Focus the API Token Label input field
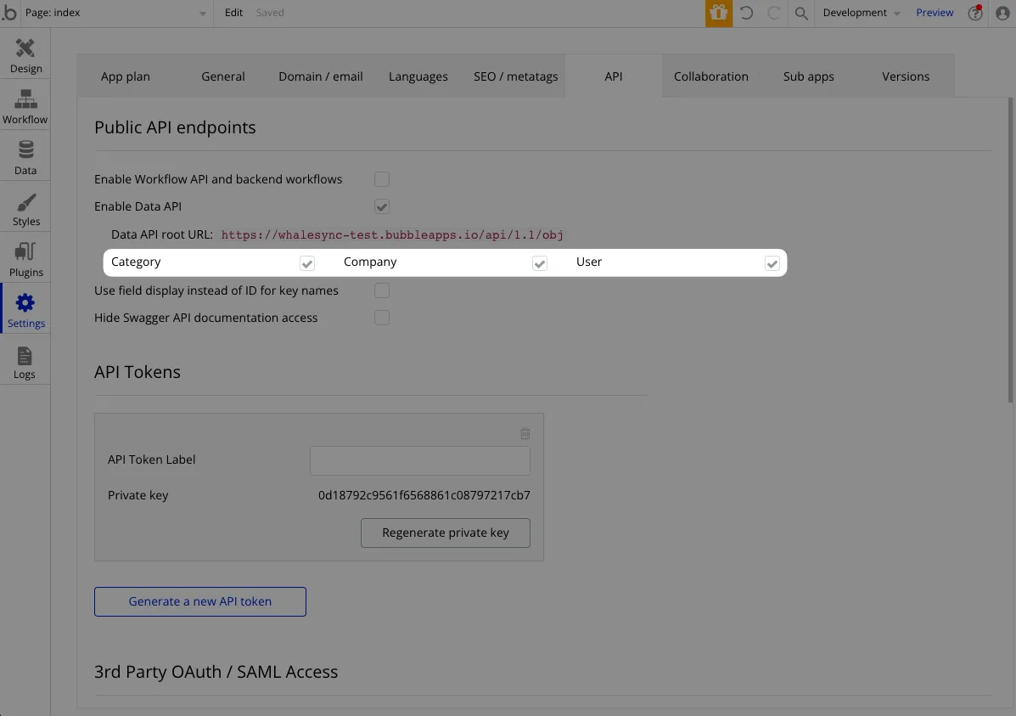 click(420, 460)
